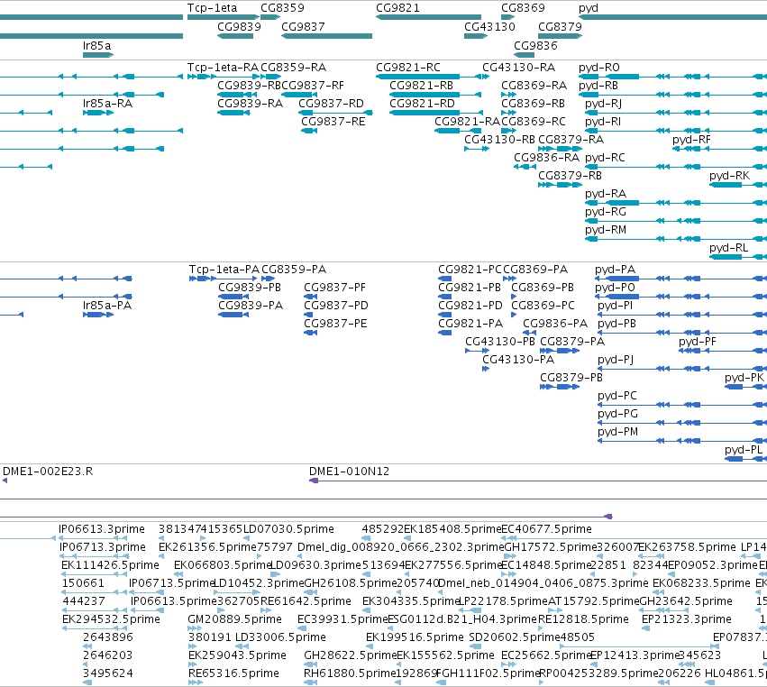Select the CG9837-PE protein label
The height and width of the screenshot is (687, 767).
coord(335,324)
